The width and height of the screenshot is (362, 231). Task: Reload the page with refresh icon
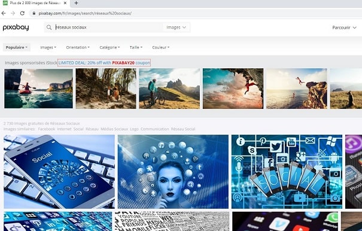(22, 13)
